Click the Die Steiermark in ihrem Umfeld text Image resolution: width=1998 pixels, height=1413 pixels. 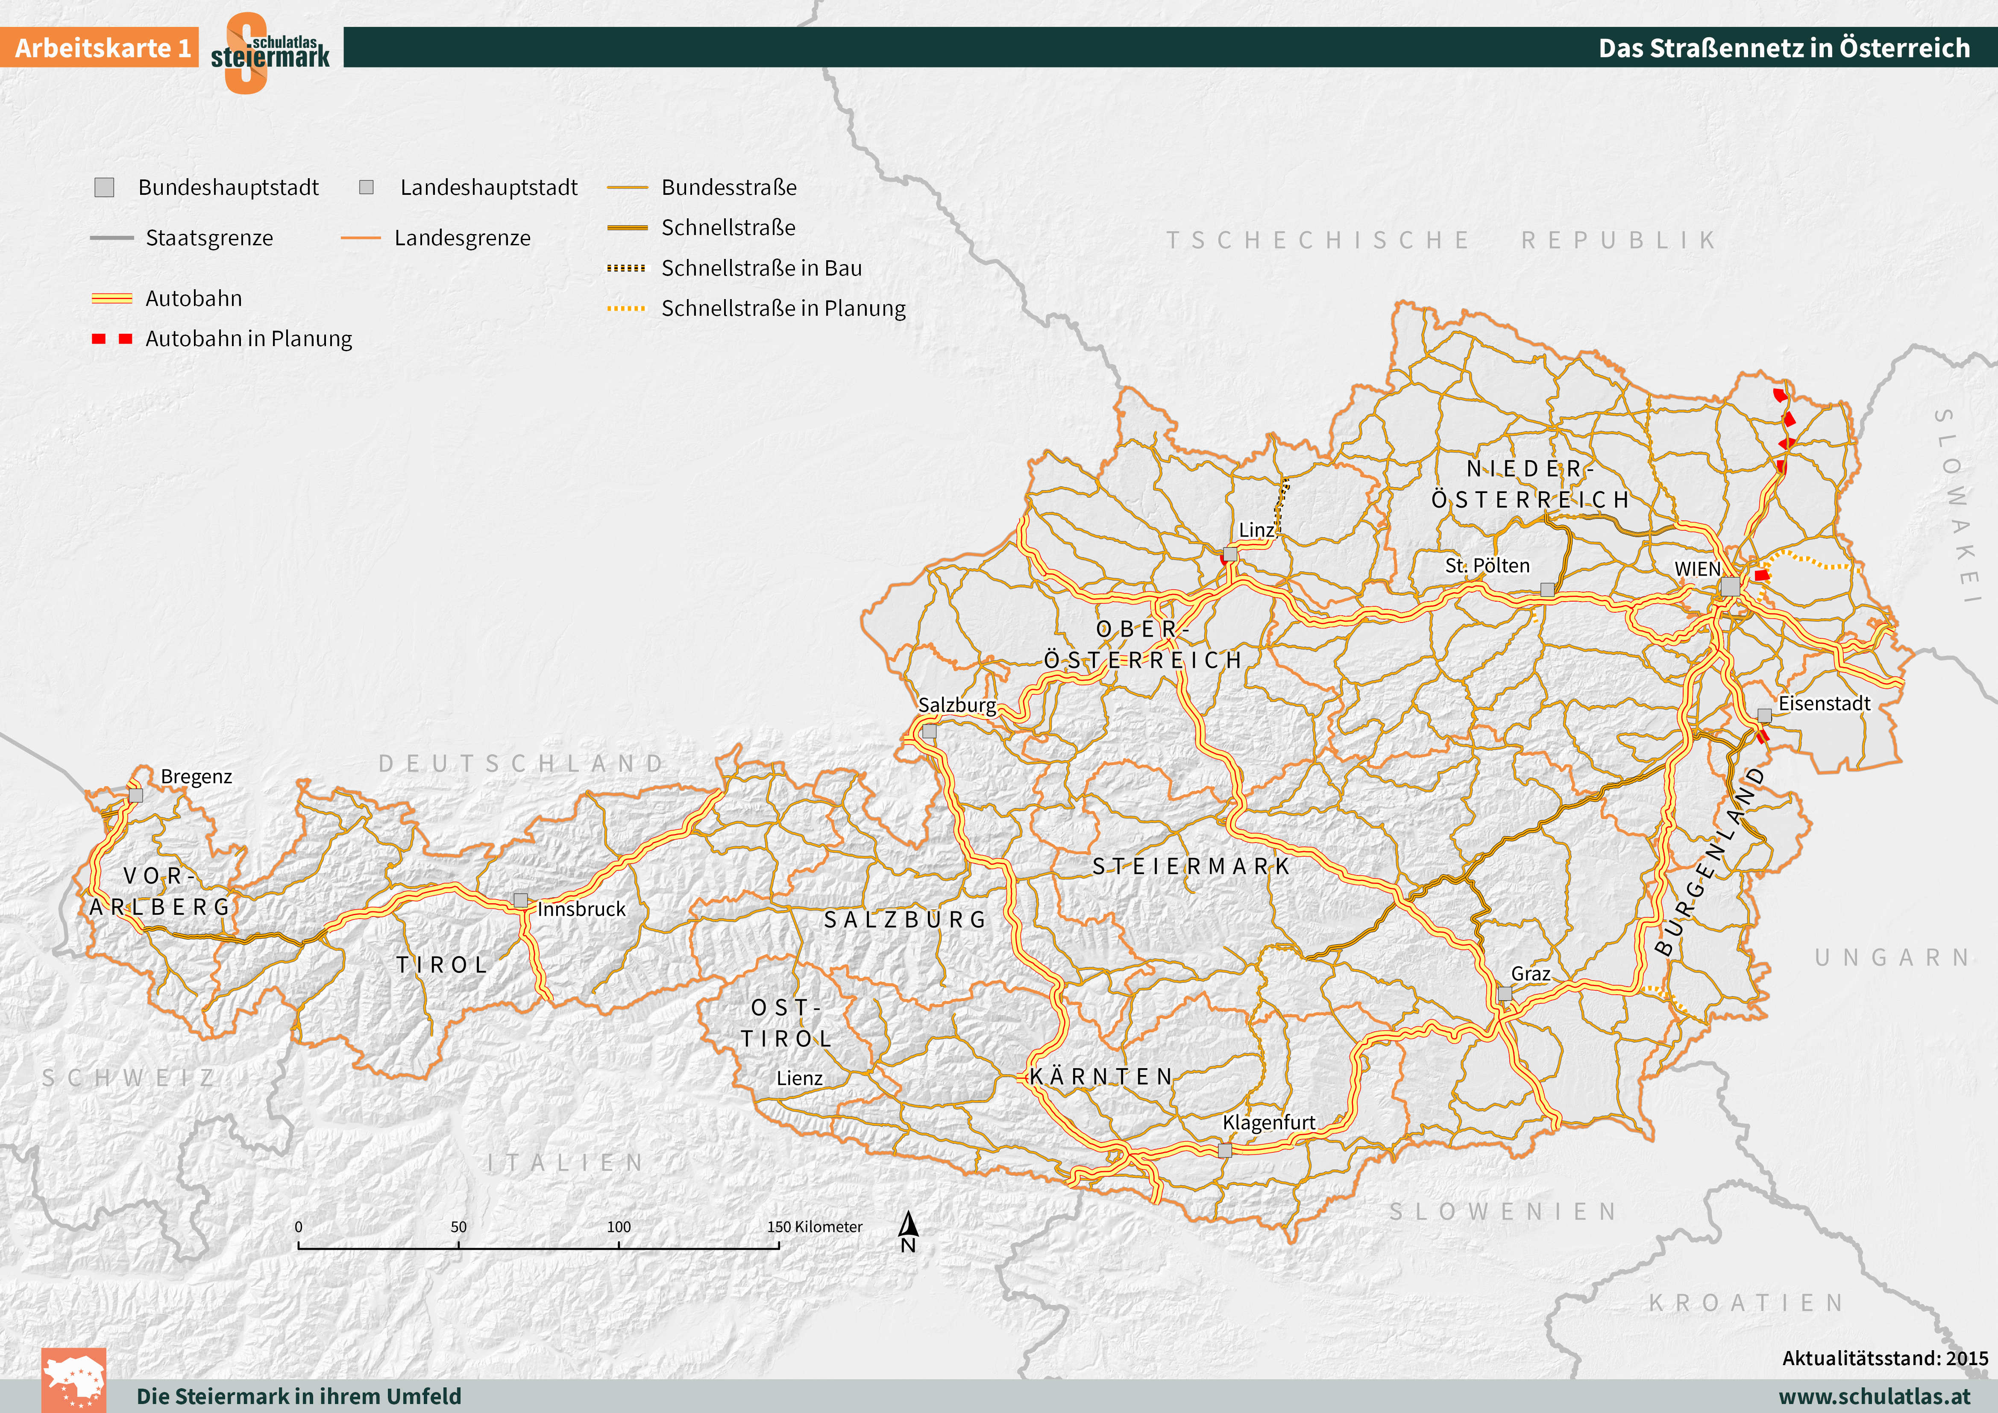299,1395
